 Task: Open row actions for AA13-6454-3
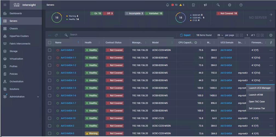click(271, 133)
